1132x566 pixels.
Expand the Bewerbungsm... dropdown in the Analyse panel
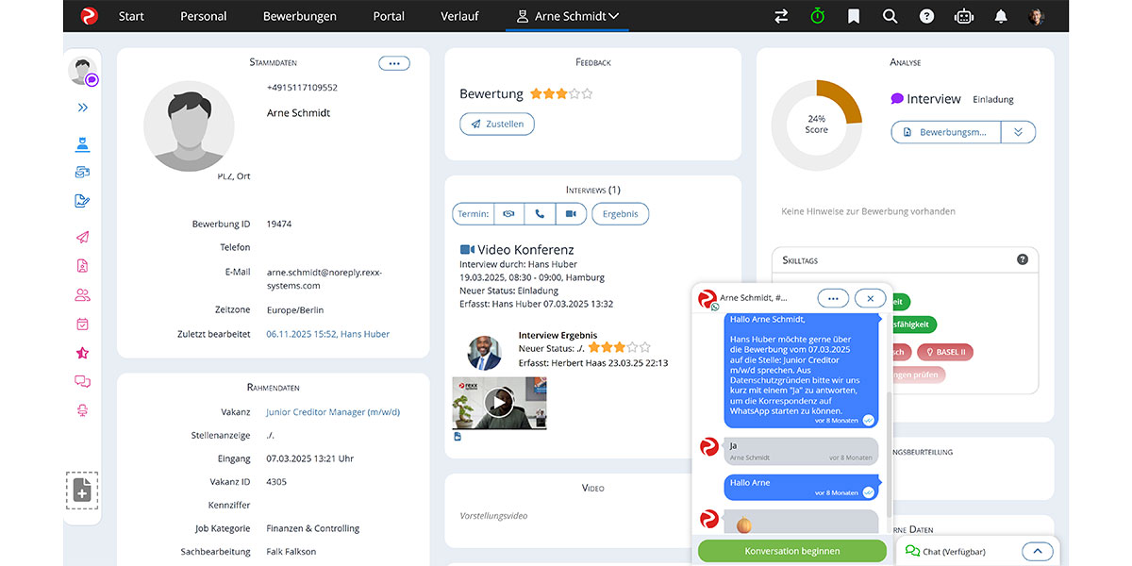pyautogui.click(x=1019, y=132)
